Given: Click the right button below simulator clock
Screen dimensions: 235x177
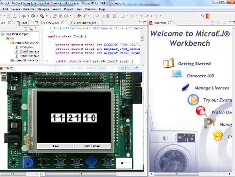Looking at the screenshot, I should [x=92, y=146].
